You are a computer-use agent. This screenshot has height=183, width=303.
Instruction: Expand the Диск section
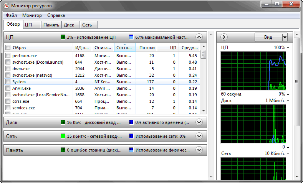199,122
